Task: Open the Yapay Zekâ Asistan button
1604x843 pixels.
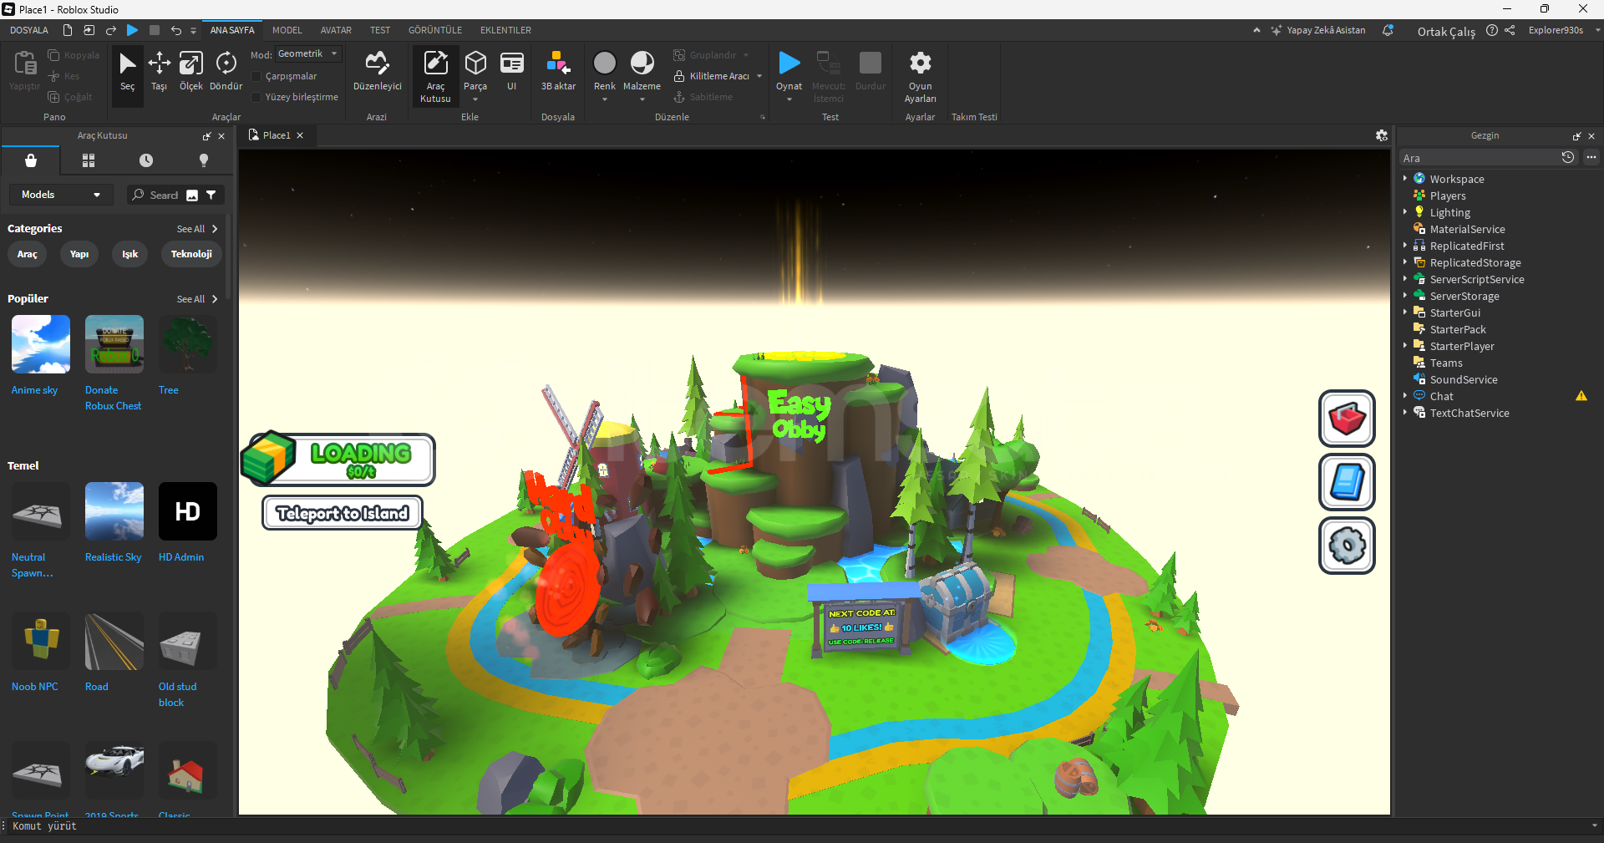Action: point(1318,30)
